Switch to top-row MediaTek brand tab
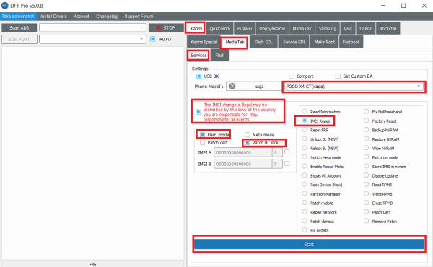 coord(302,28)
